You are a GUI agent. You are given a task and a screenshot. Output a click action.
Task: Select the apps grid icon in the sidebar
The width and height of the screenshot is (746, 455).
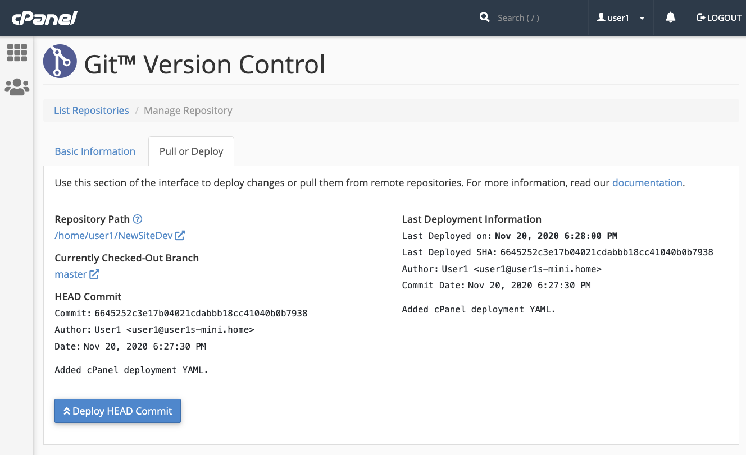click(17, 53)
